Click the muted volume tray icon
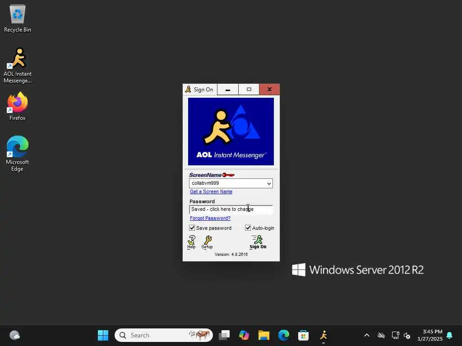462x346 pixels. [x=407, y=335]
